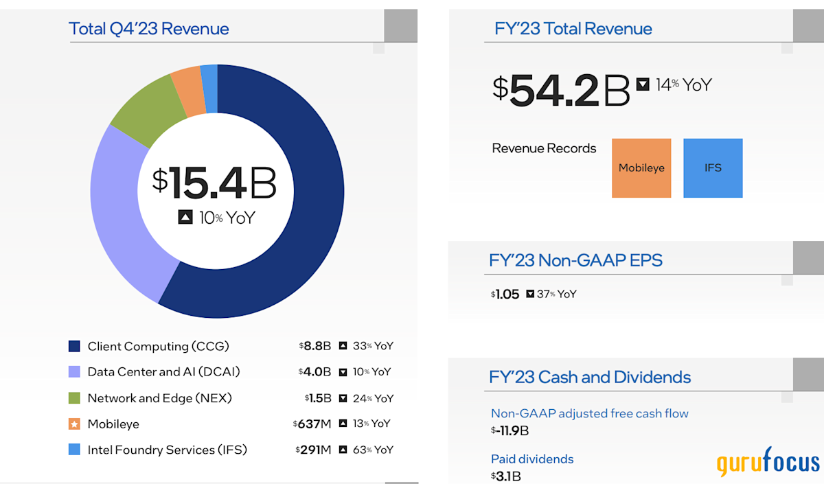The width and height of the screenshot is (824, 484).
Task: Click the '24% YoY' NEX text
Action: coord(374,398)
